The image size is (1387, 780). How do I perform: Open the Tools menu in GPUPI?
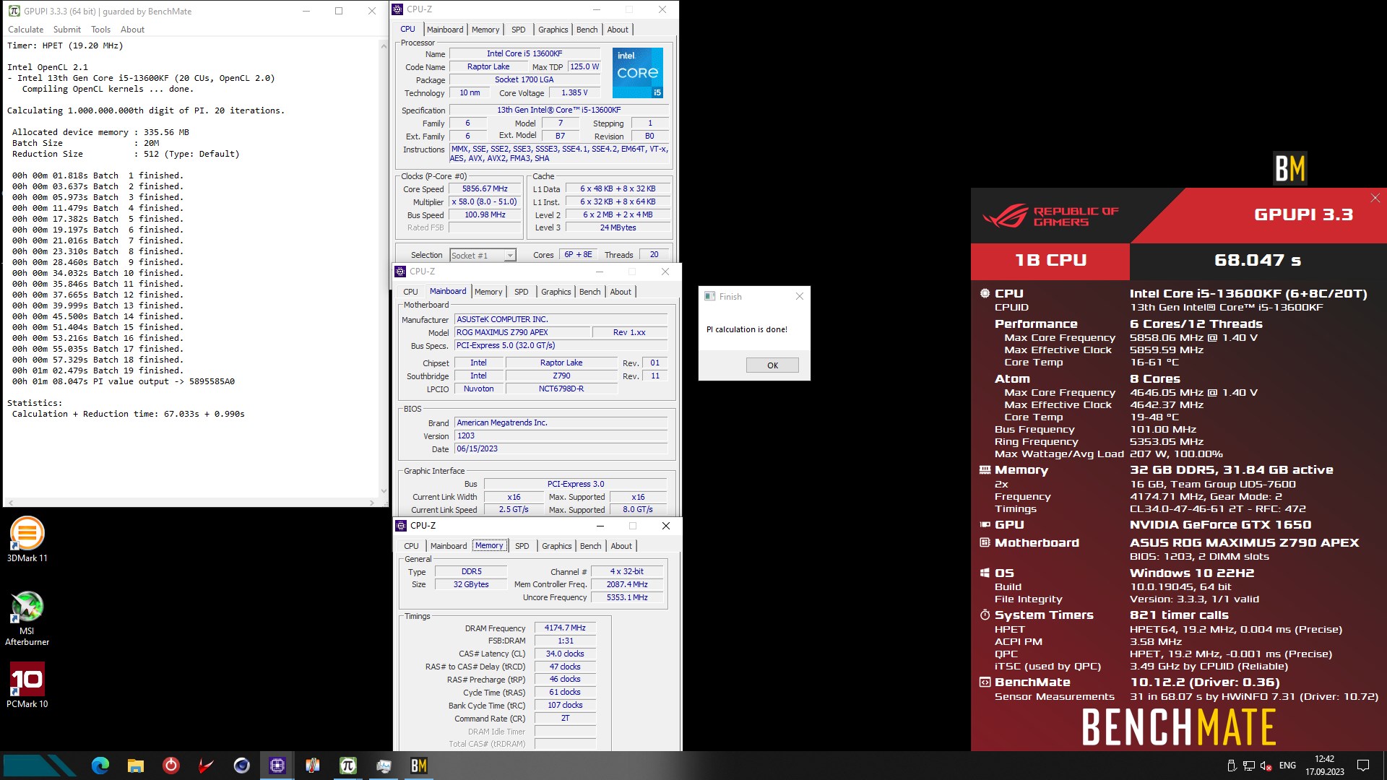(x=101, y=30)
